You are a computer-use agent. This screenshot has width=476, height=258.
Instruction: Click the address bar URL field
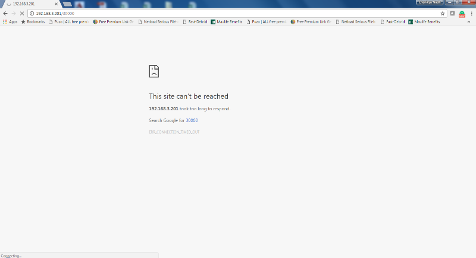click(237, 13)
